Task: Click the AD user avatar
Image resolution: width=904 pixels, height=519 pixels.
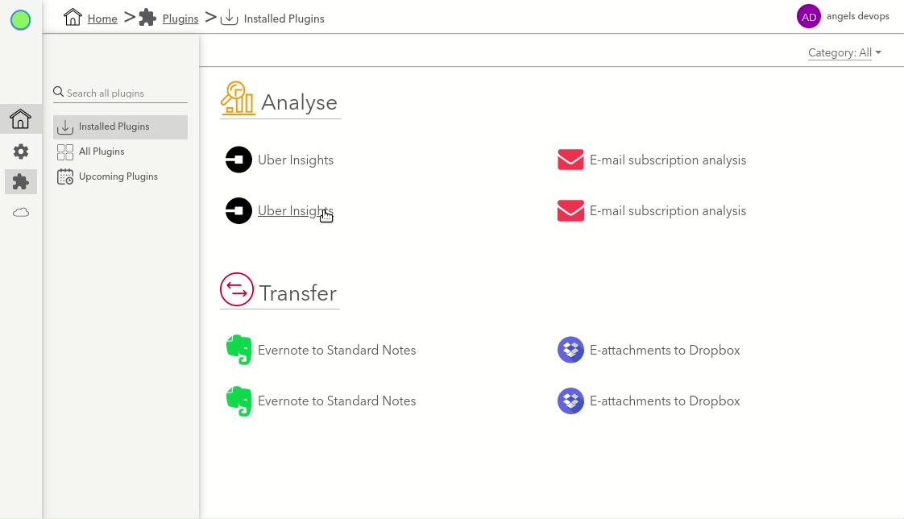Action: point(808,17)
